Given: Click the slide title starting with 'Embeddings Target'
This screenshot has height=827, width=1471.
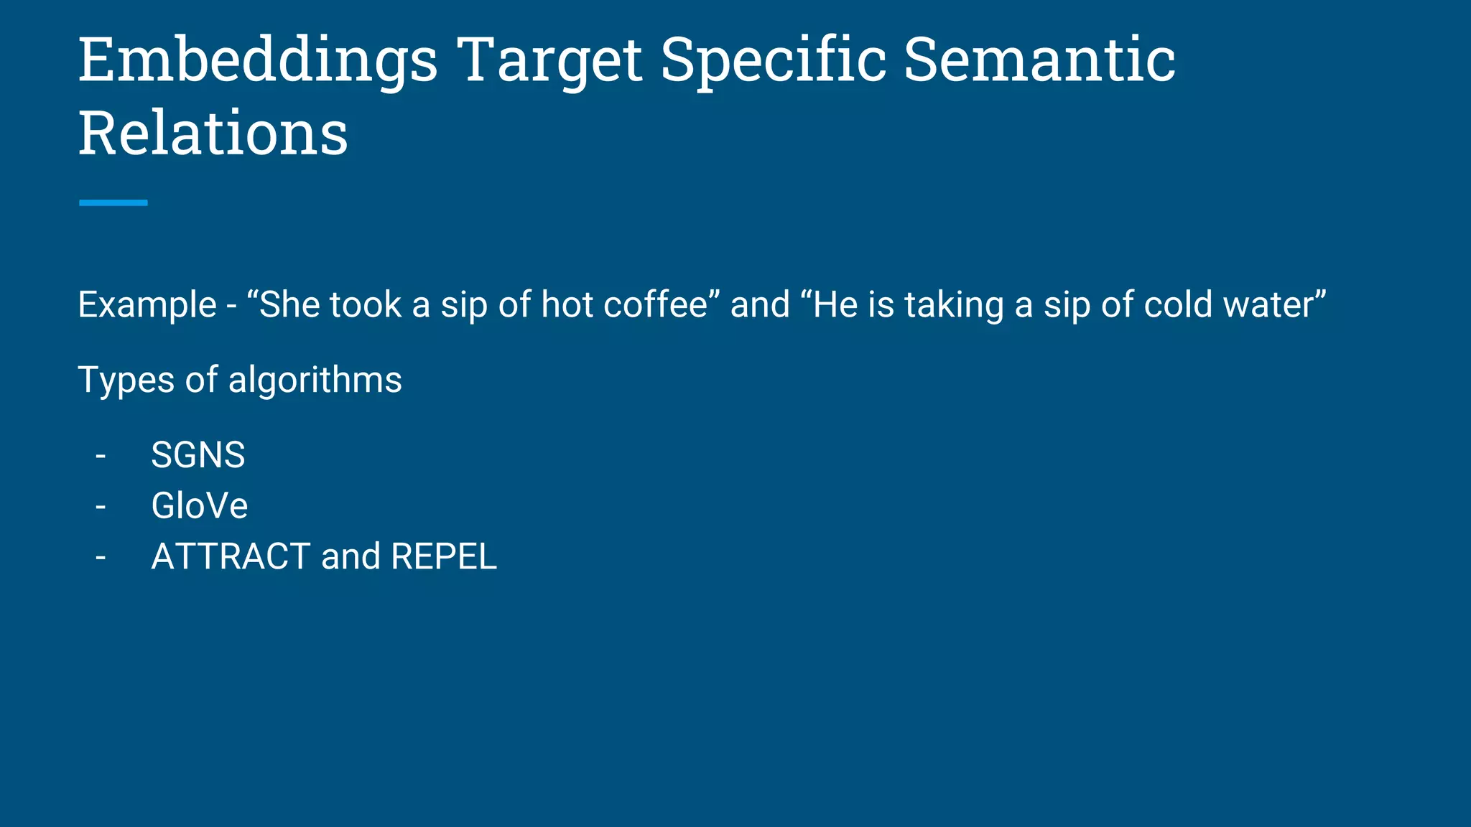Looking at the screenshot, I should [x=626, y=95].
